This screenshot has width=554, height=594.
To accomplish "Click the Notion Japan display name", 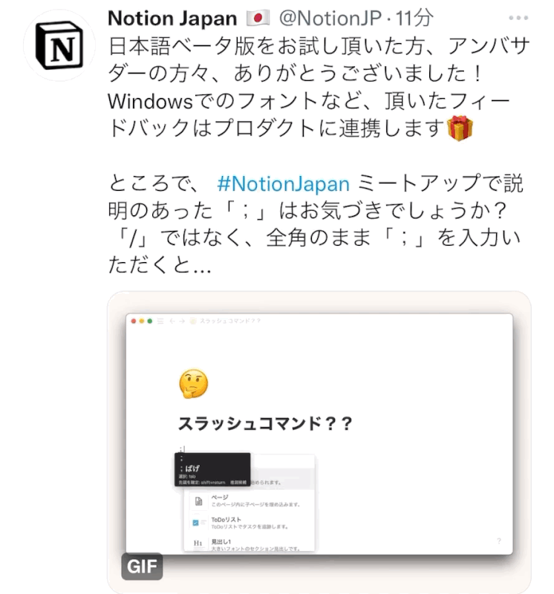I will click(x=172, y=18).
